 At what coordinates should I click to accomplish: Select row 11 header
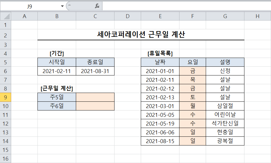point(5,115)
